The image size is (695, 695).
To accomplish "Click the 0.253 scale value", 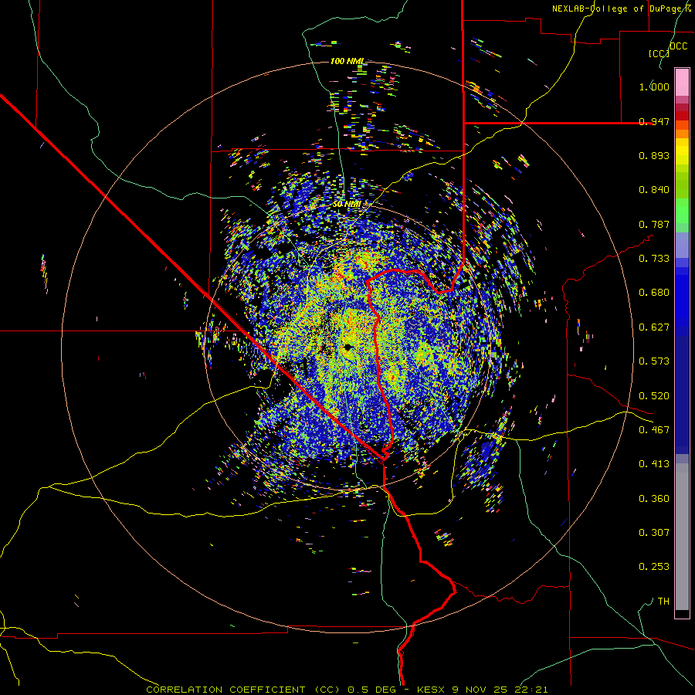I will [x=654, y=567].
